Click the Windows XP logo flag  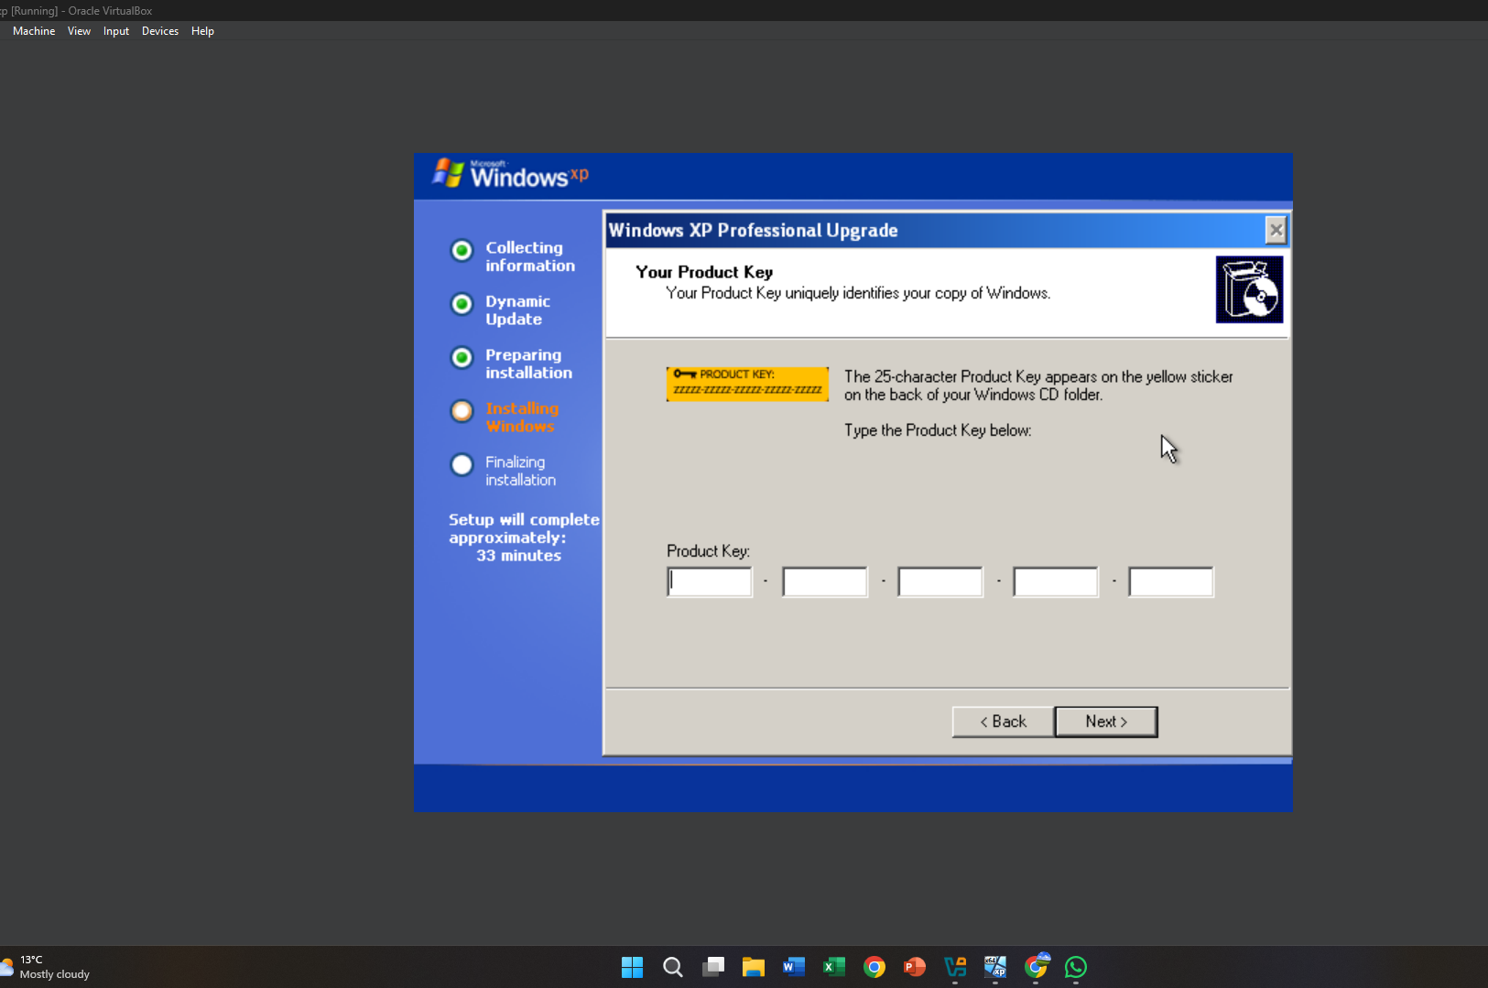pos(448,172)
